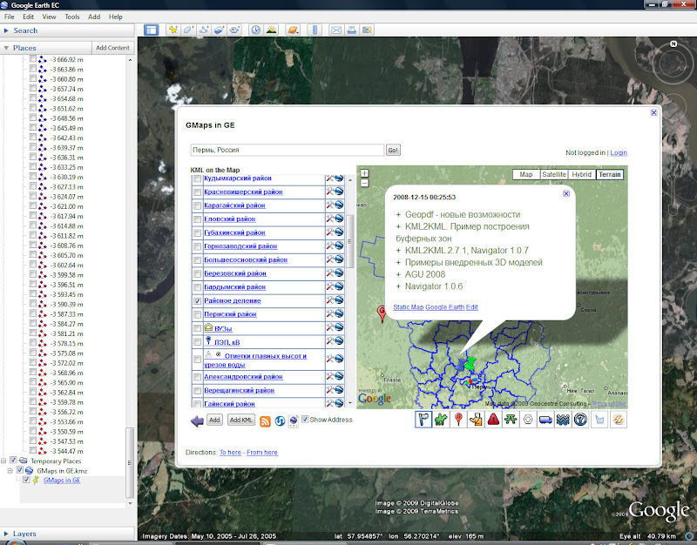Screen dimensions: 697x545
Task: Click the Login link
Action: click(619, 152)
